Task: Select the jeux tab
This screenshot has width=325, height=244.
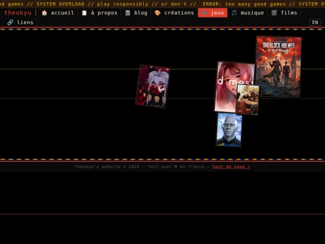Action: point(212,13)
